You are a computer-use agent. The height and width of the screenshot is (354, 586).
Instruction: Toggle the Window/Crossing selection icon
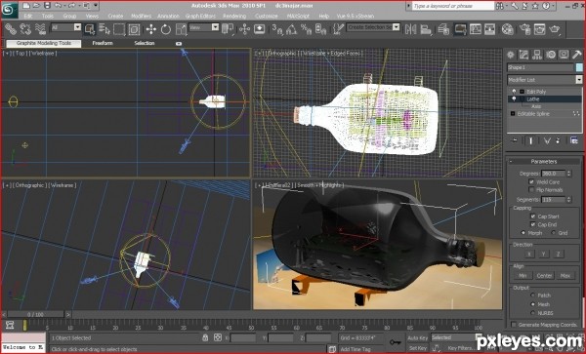click(134, 29)
